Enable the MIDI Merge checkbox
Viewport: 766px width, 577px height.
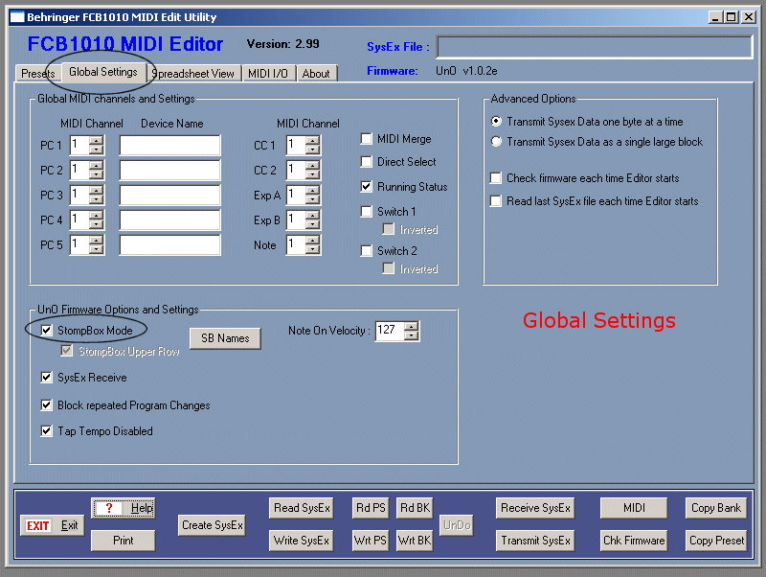coord(367,139)
